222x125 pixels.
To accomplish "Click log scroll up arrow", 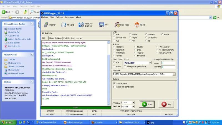I will [x=109, y=42].
